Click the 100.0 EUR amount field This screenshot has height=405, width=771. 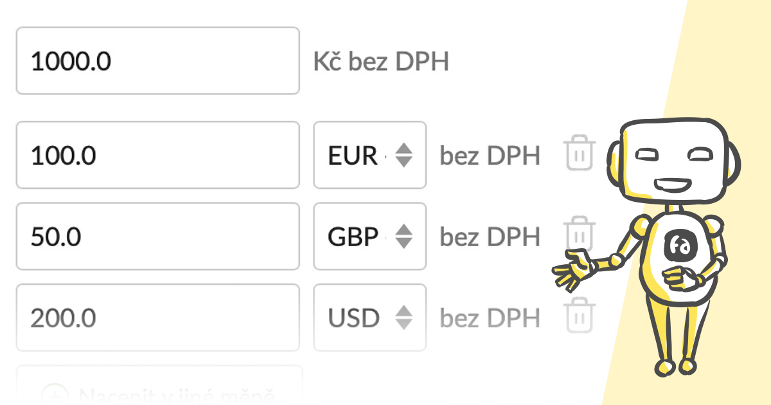point(157,155)
